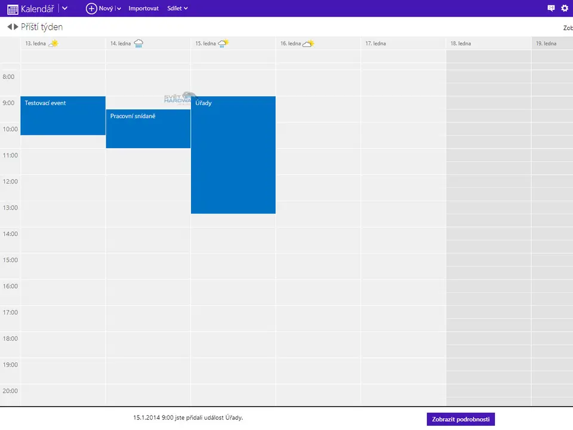Viewport: 573px width, 430px height.
Task: Click the cloudy weather icon on 16. ledna
Action: [308, 43]
